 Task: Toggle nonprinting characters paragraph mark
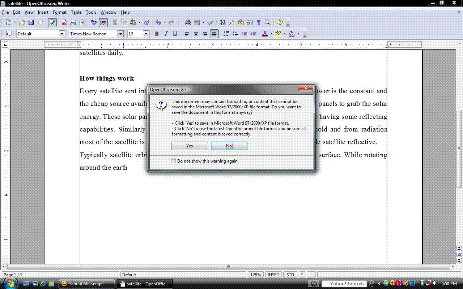[x=259, y=22]
